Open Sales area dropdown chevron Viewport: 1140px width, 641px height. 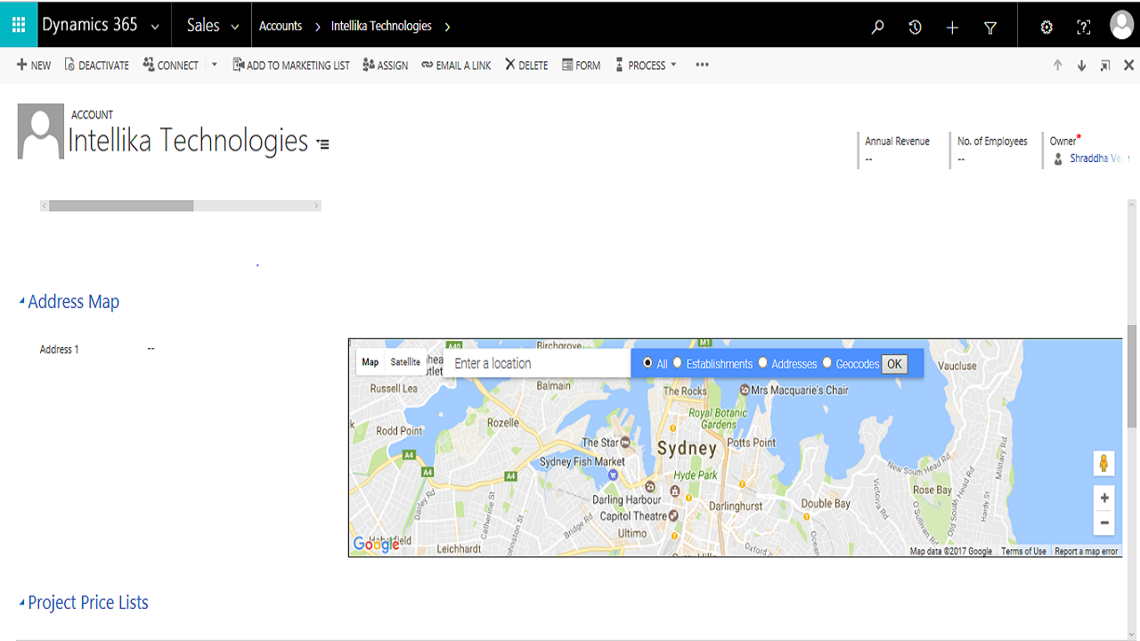pos(235,28)
